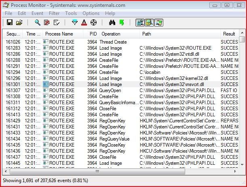Select sequence 161431 RegOpenKey row
Viewport: 247px width, 187px height.
click(x=120, y=127)
